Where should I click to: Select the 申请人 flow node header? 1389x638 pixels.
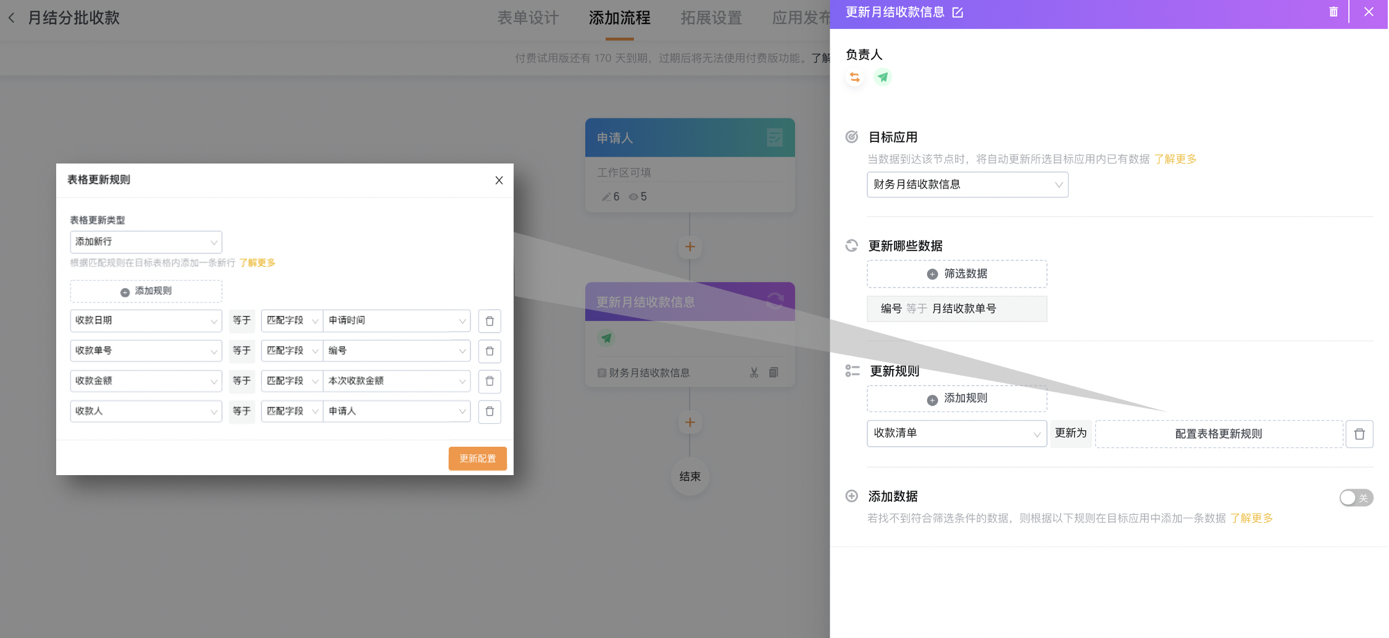[690, 138]
